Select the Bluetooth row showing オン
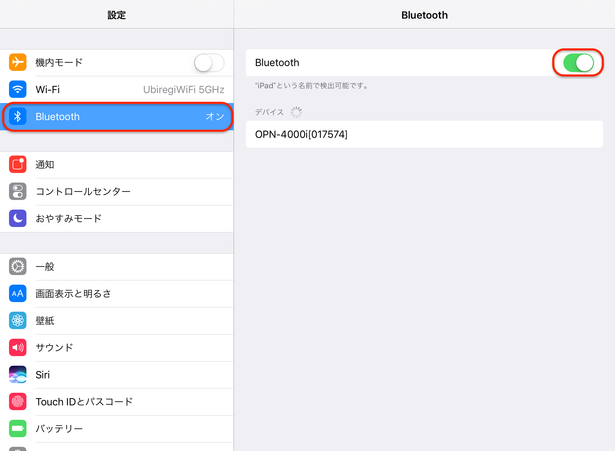615x451 pixels. [x=117, y=117]
